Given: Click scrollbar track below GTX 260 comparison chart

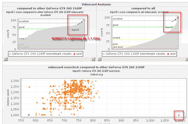Looking at the screenshot, I should click(50, 59).
